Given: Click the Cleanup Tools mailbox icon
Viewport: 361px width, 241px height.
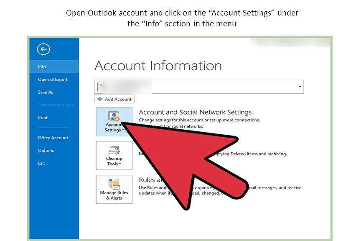Looking at the screenshot, I should (x=114, y=150).
